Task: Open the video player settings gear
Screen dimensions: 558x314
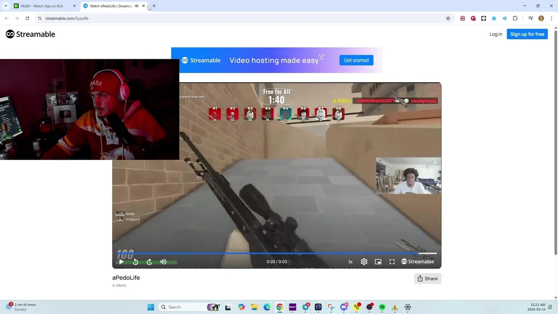Action: (x=364, y=262)
